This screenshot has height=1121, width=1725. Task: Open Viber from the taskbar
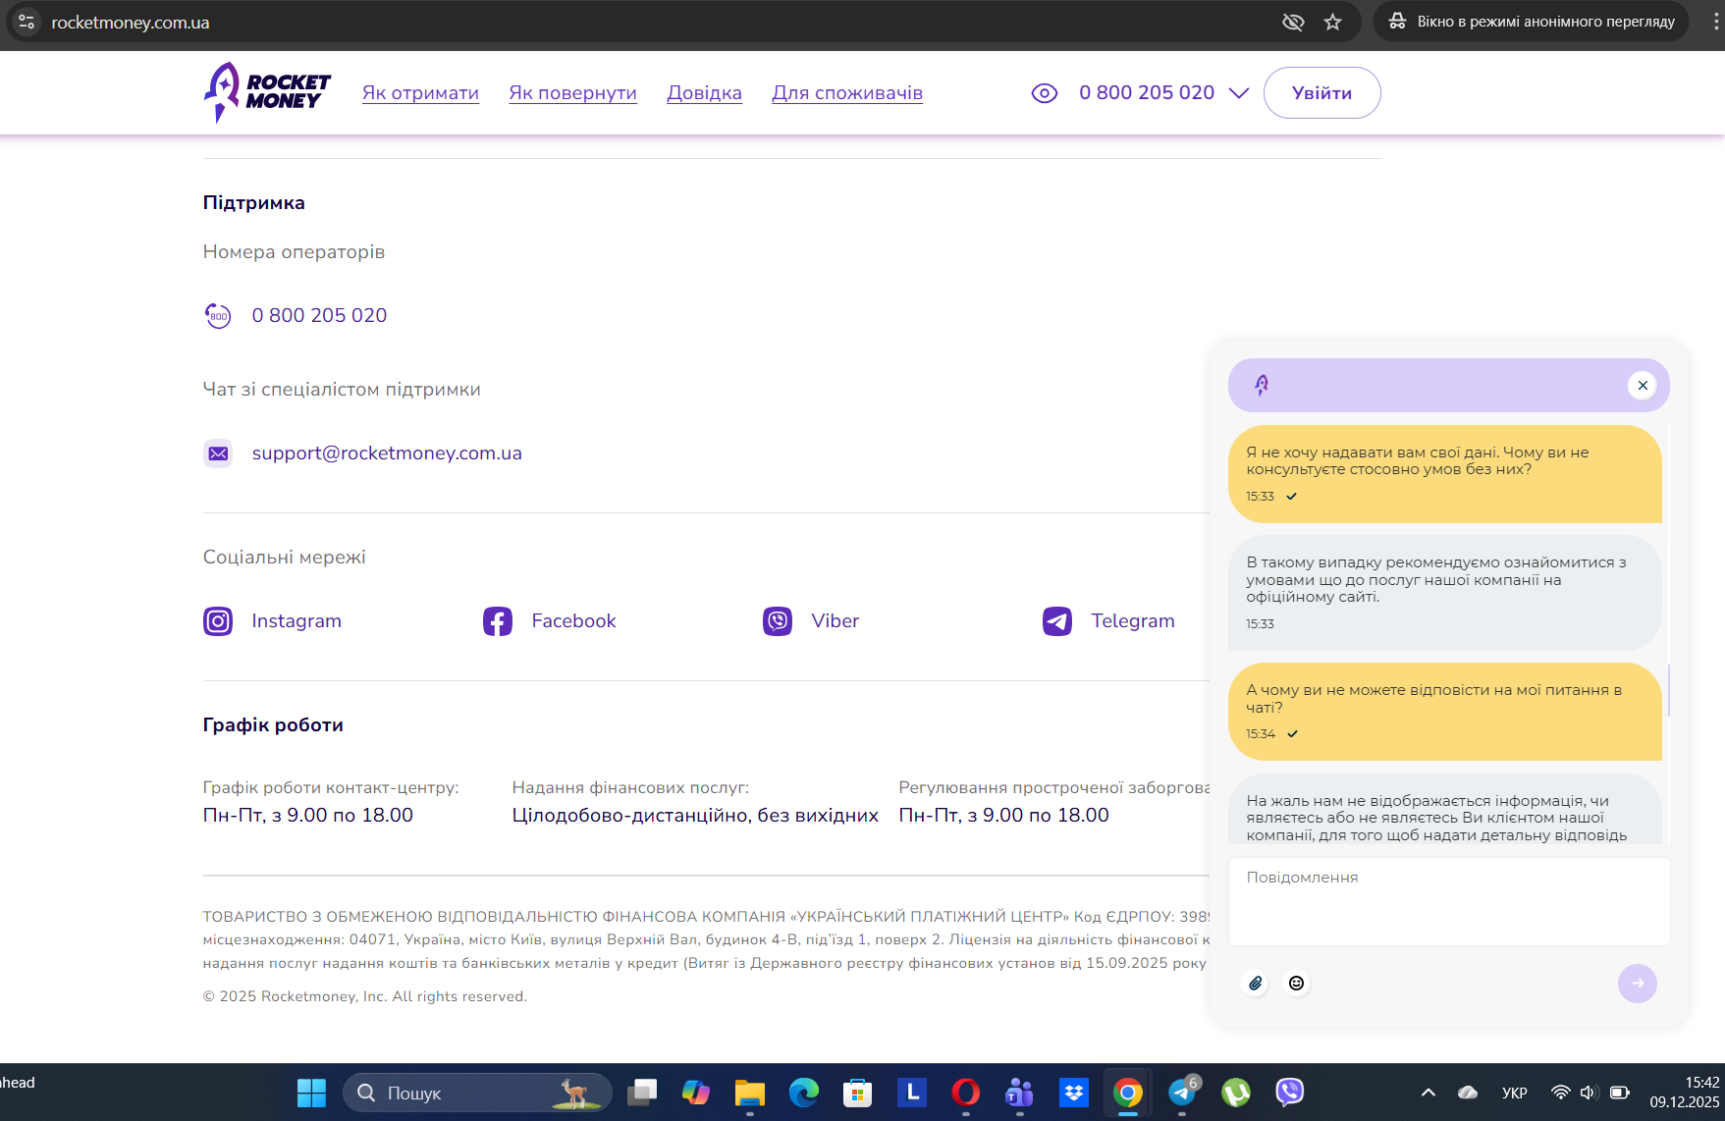point(1290,1093)
